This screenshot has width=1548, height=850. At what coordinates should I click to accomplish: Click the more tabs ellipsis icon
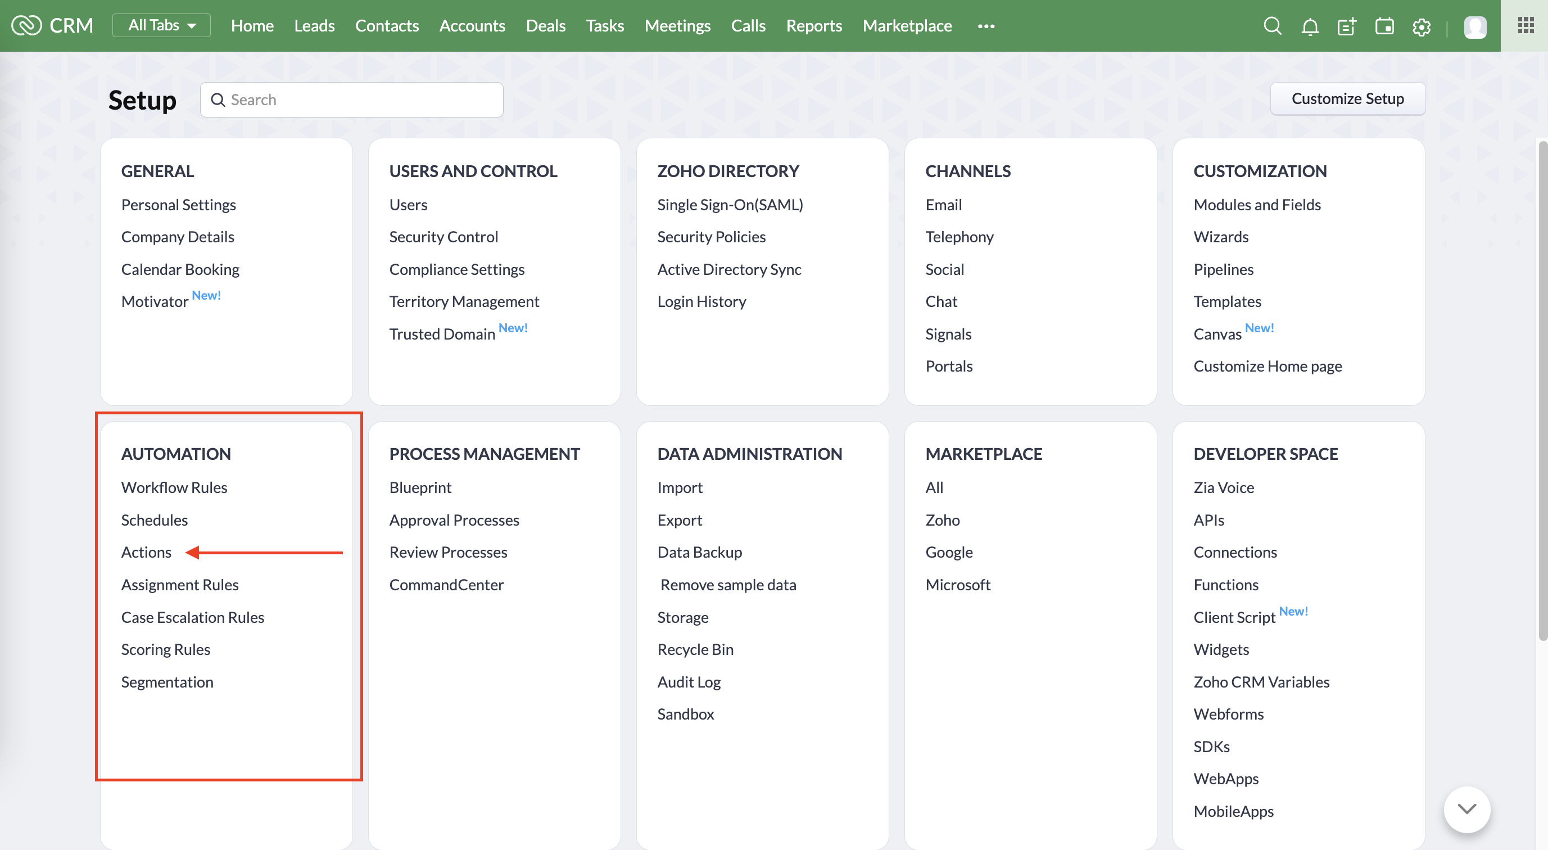tap(986, 26)
